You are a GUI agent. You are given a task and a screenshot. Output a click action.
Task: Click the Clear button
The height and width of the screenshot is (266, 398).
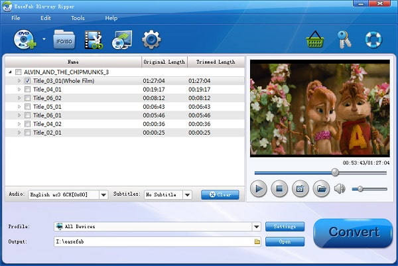tap(220, 194)
